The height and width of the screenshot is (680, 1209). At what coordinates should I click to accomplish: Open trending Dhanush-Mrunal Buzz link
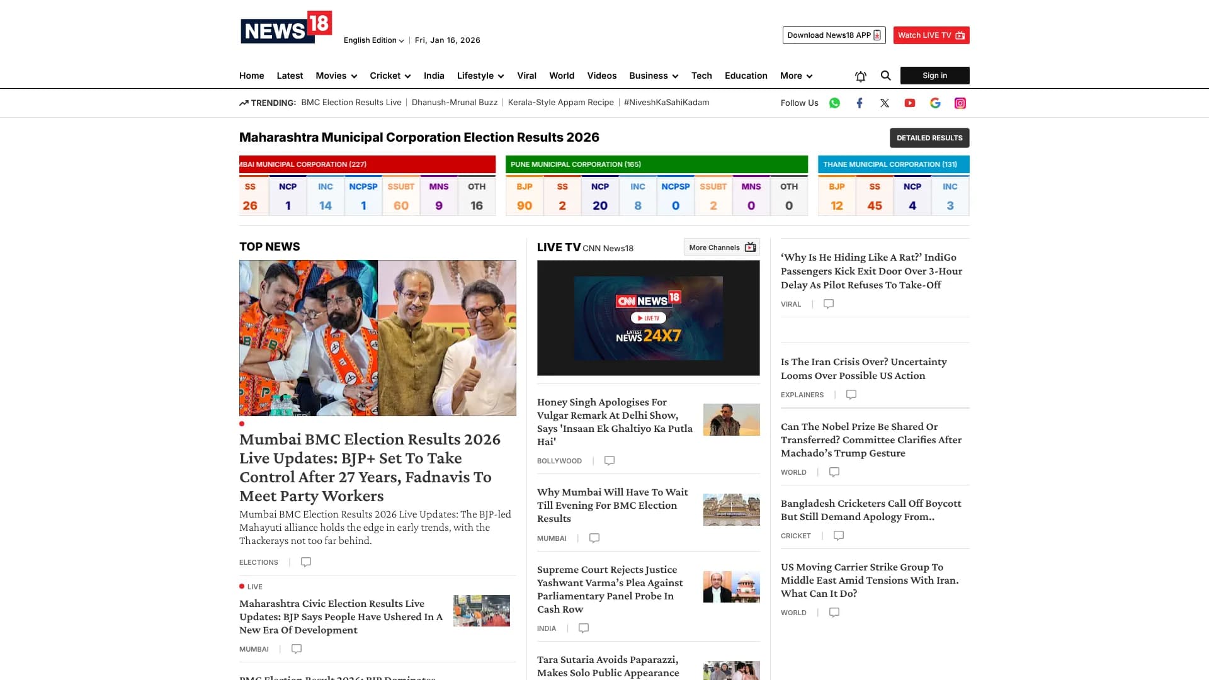[x=455, y=103]
